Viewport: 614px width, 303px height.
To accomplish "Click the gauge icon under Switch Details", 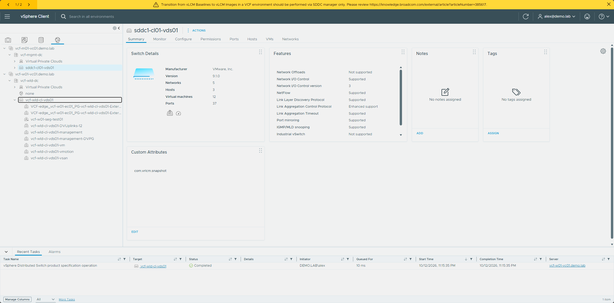I will 178,113.
